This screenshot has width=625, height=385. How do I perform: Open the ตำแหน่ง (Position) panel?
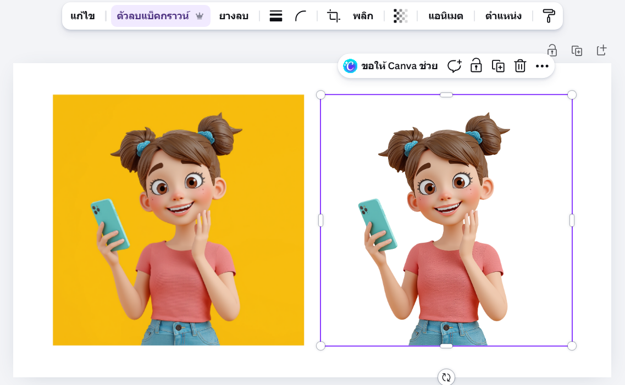(502, 15)
